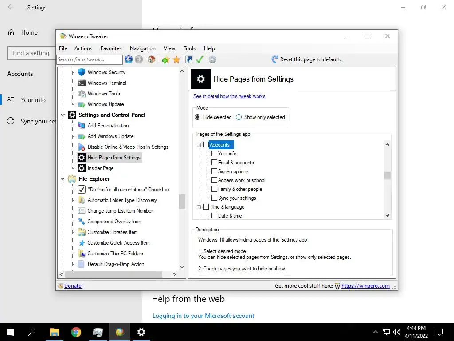Check the Accounts checkbox

(x=206, y=145)
